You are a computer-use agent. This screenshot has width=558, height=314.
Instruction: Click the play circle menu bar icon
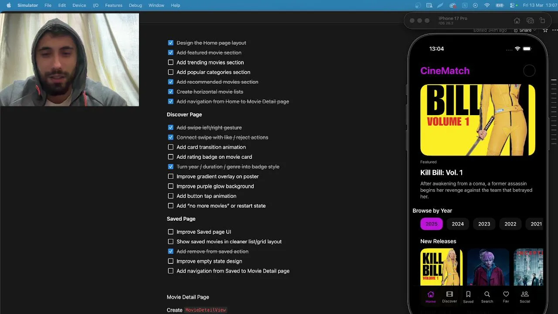point(475,5)
